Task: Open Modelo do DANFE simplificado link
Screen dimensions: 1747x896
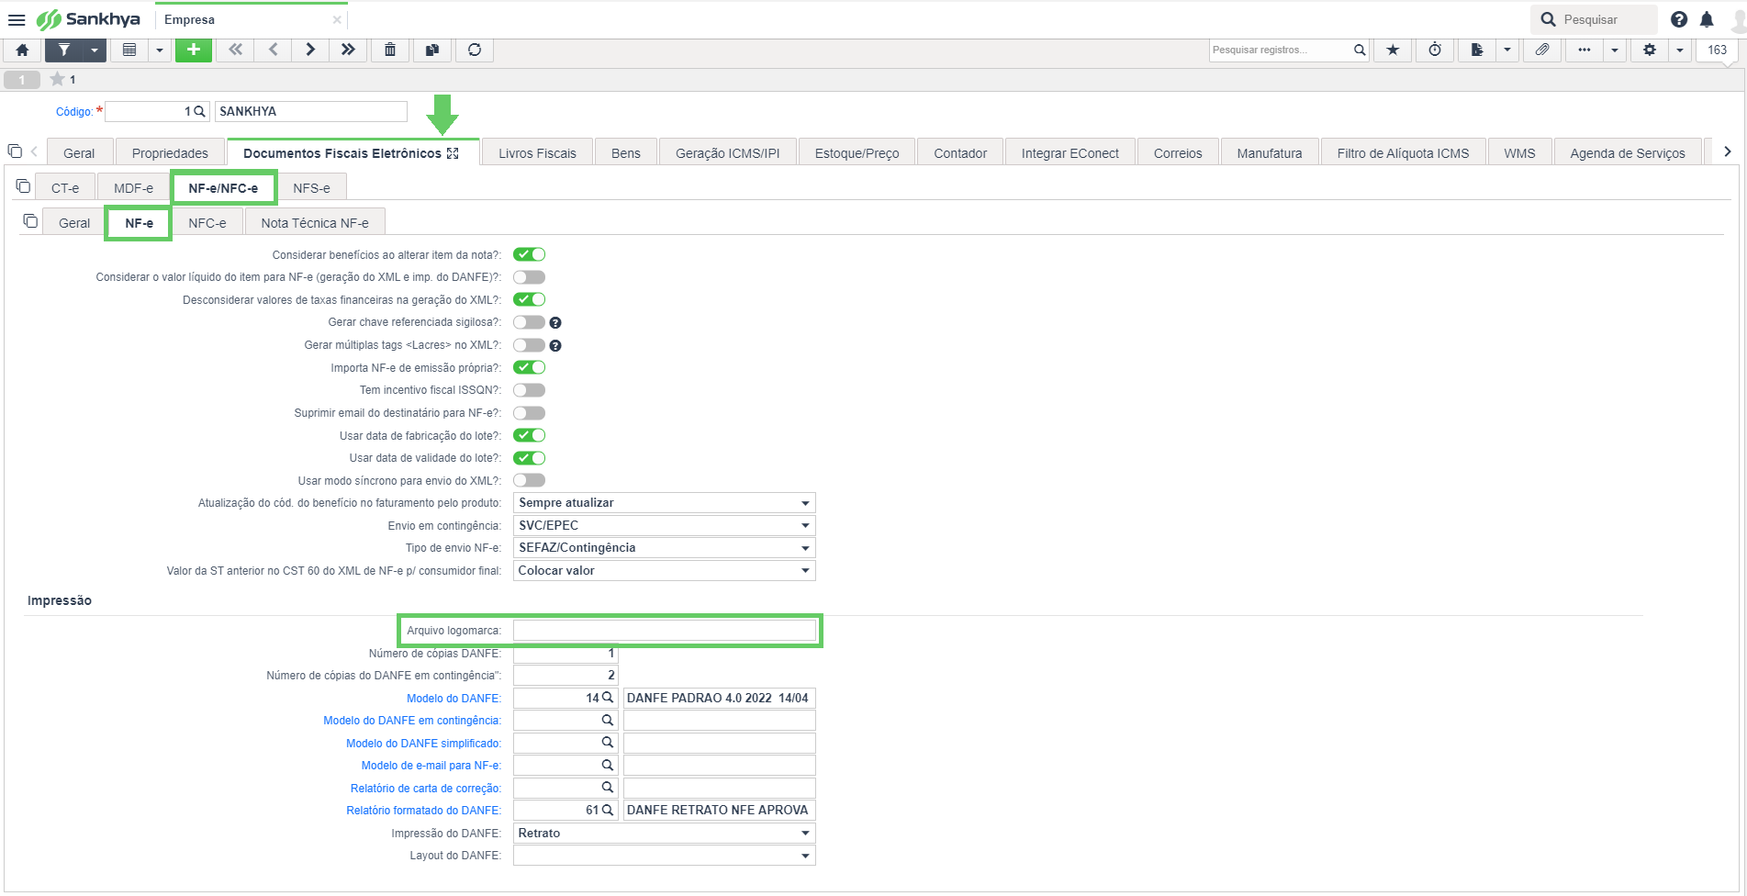Action: (x=423, y=744)
